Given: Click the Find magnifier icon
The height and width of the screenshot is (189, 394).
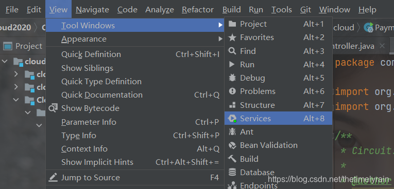Looking at the screenshot, I should click(232, 51).
